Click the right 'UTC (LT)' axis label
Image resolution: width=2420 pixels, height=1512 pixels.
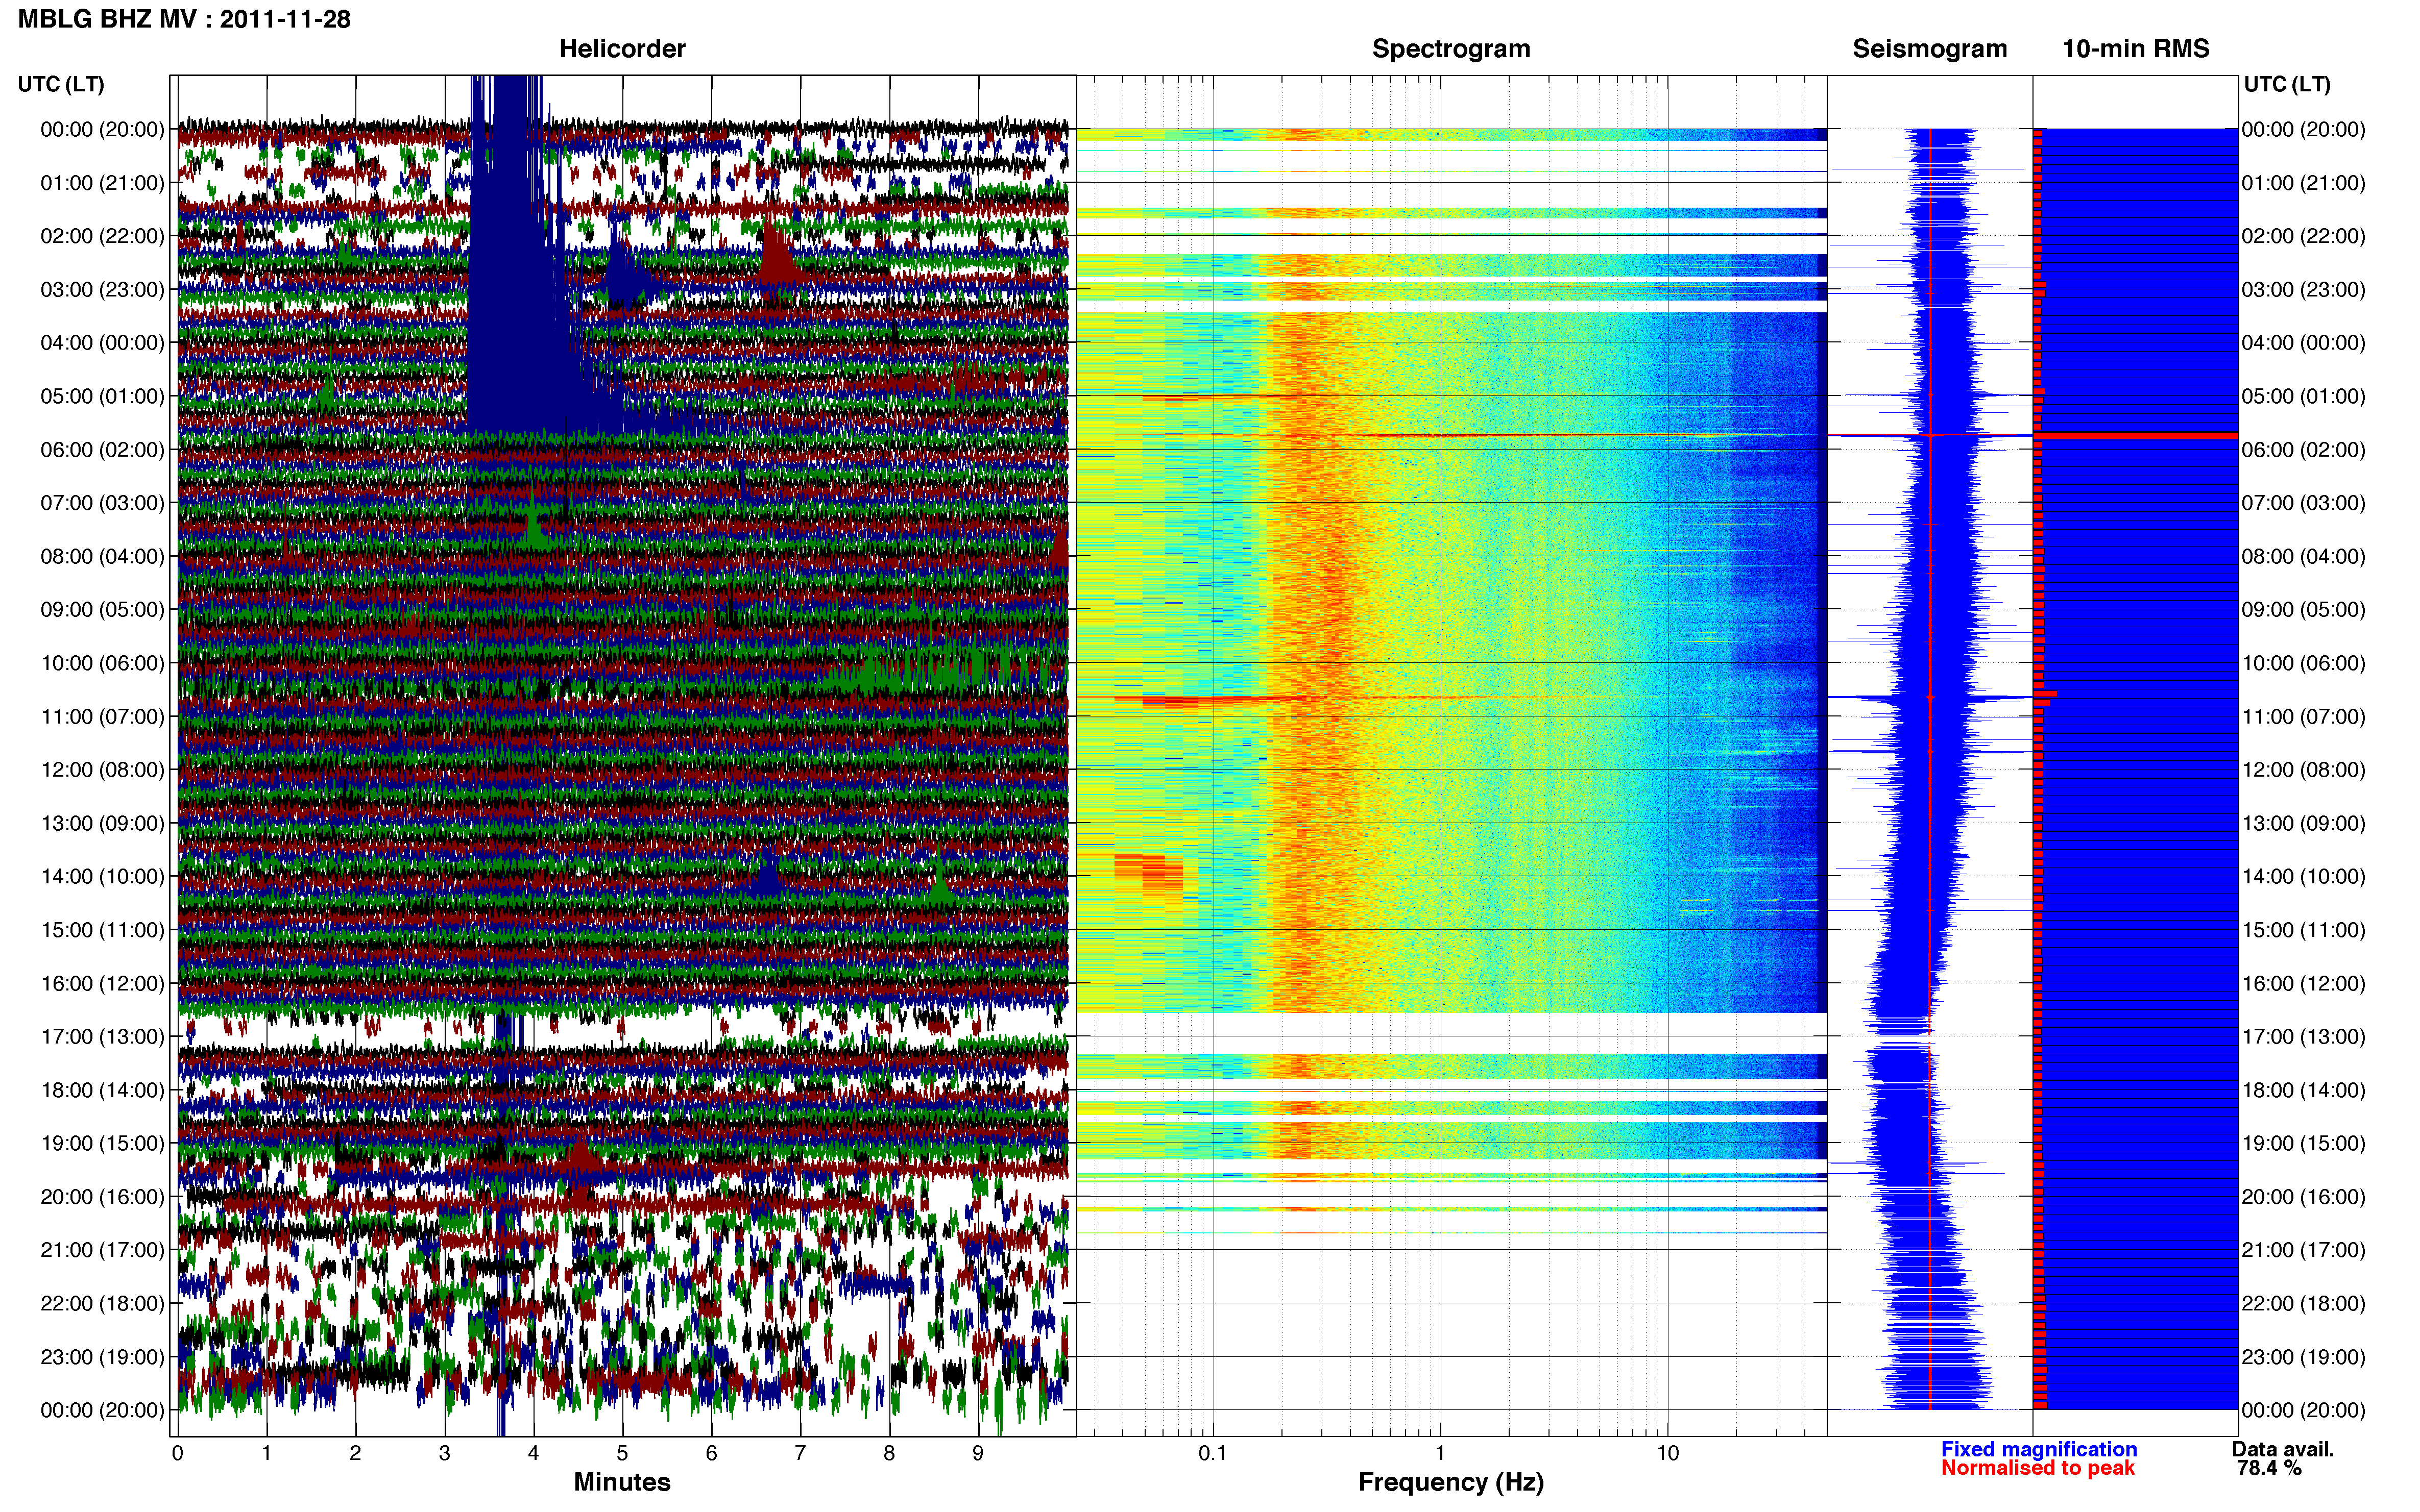[x=2287, y=84]
